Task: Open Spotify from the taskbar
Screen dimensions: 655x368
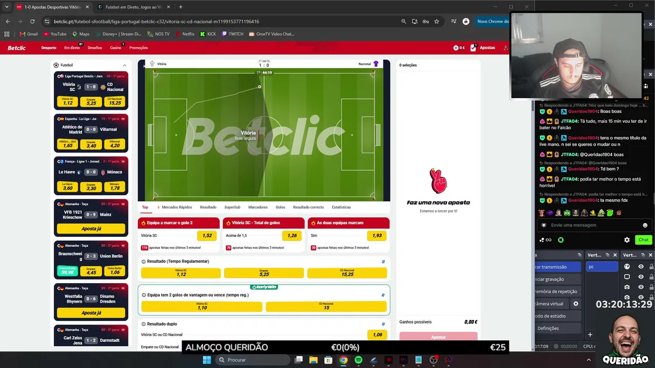Action: tap(358, 360)
